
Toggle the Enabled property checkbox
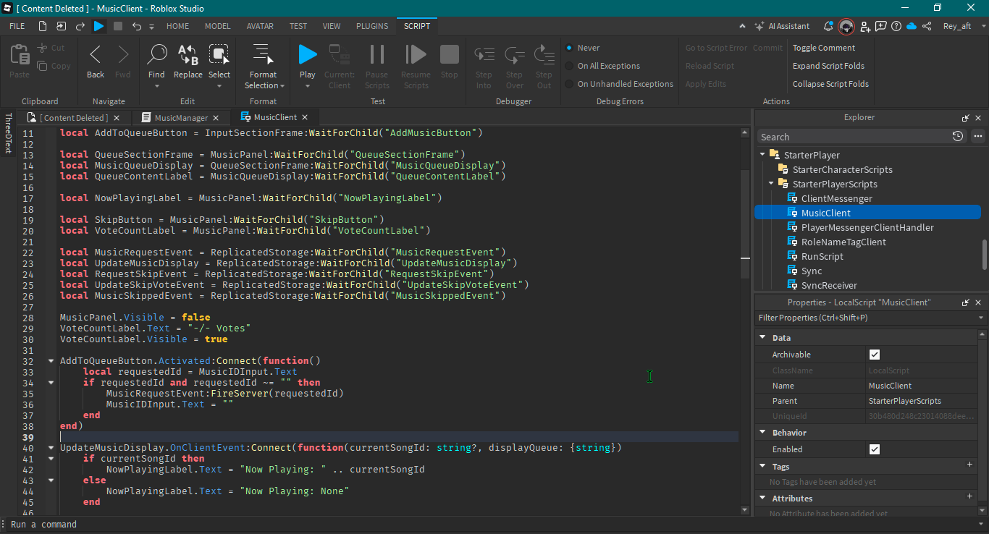875,449
